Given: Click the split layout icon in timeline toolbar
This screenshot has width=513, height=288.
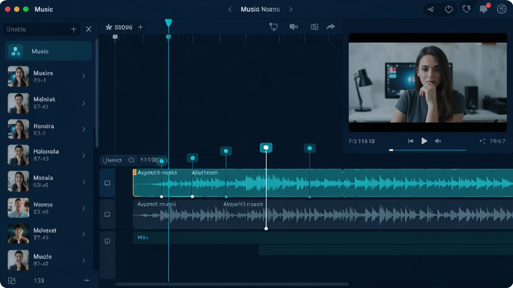Looking at the screenshot, I should pyautogui.click(x=315, y=27).
